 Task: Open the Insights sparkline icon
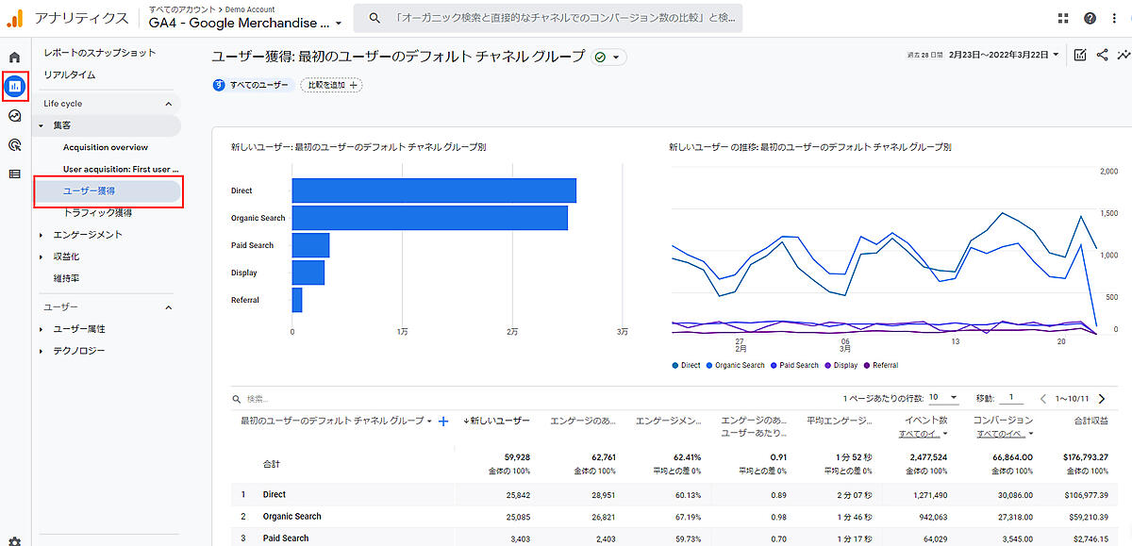pos(1121,56)
